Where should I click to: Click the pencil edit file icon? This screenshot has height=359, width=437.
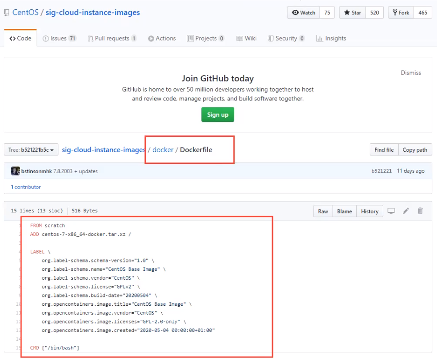point(406,211)
